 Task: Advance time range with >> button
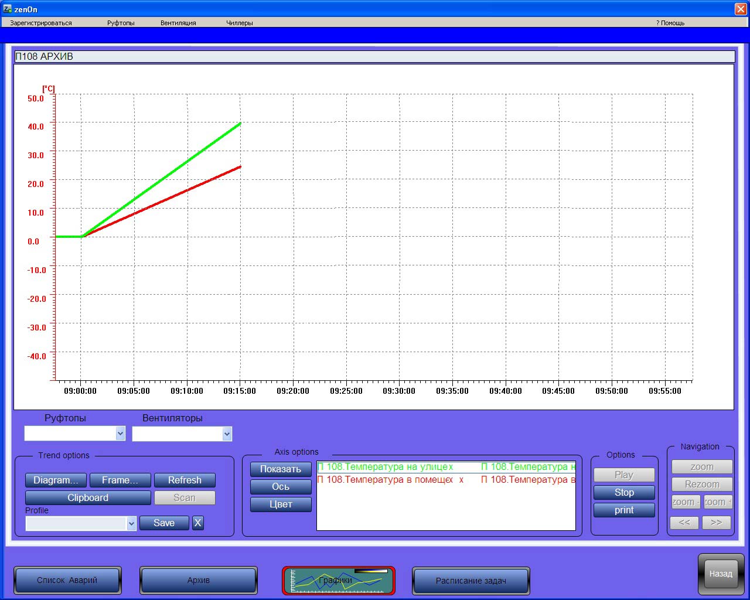(716, 522)
